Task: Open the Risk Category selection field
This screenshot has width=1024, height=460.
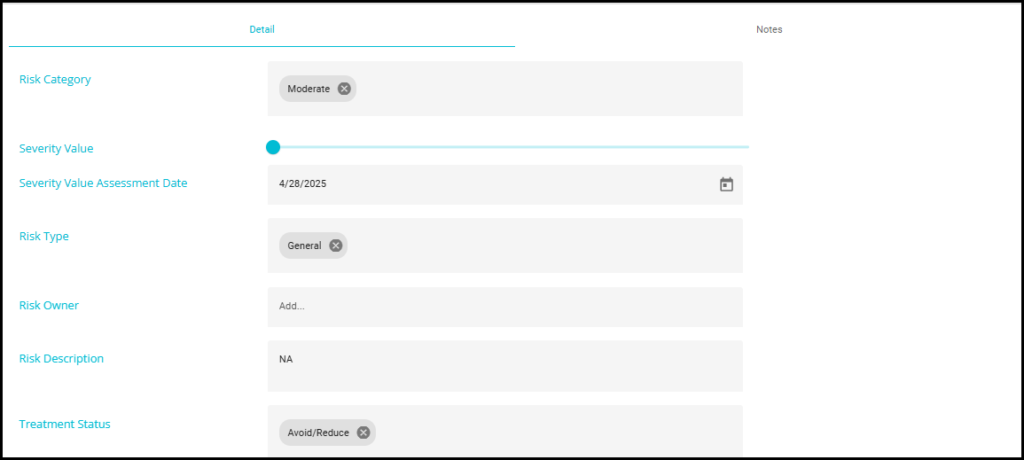Action: 550,89
